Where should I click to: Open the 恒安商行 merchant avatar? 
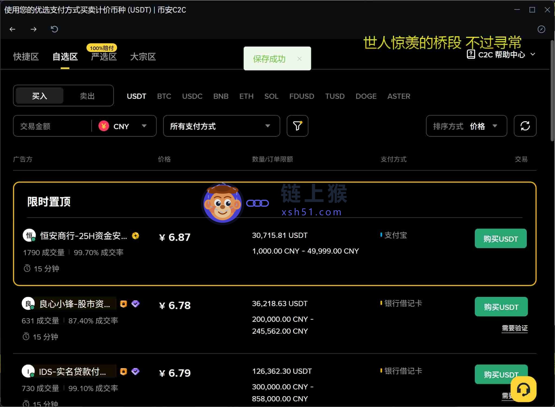pyautogui.click(x=29, y=235)
